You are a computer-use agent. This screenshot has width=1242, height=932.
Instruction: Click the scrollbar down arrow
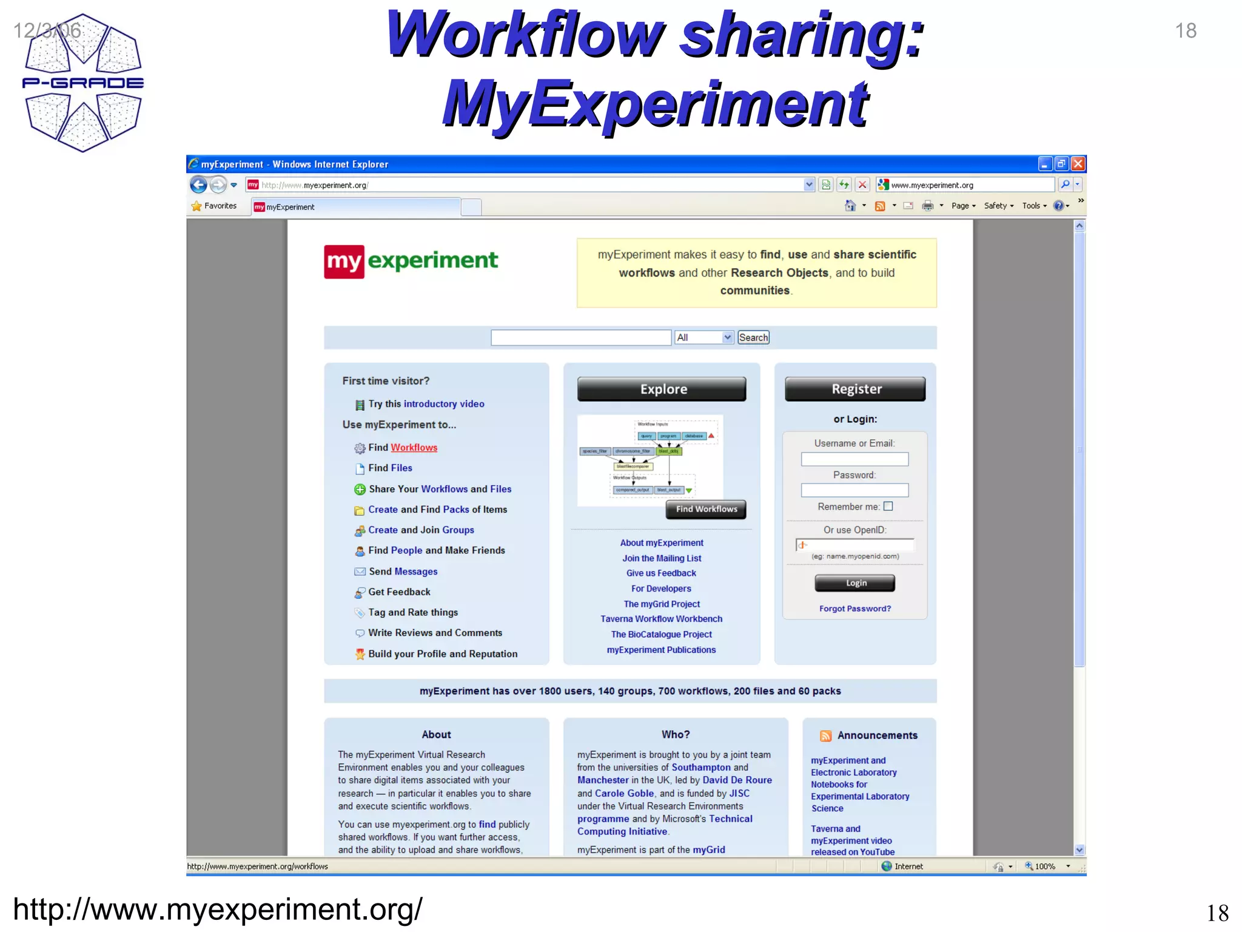click(x=1079, y=850)
